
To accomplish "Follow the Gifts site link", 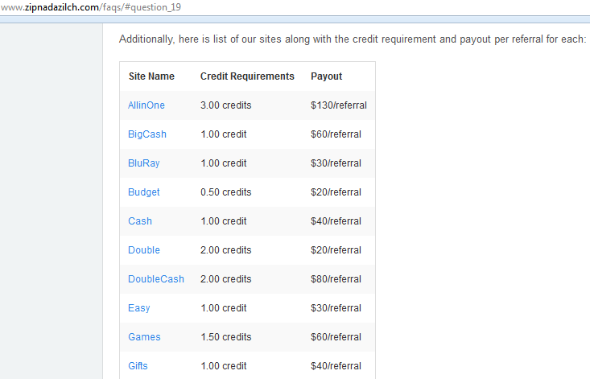I will 138,366.
